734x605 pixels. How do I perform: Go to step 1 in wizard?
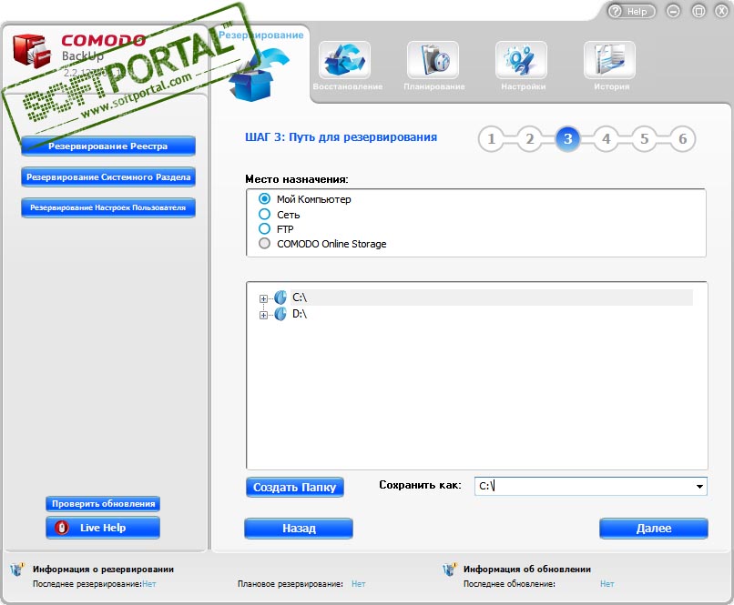pyautogui.click(x=491, y=139)
